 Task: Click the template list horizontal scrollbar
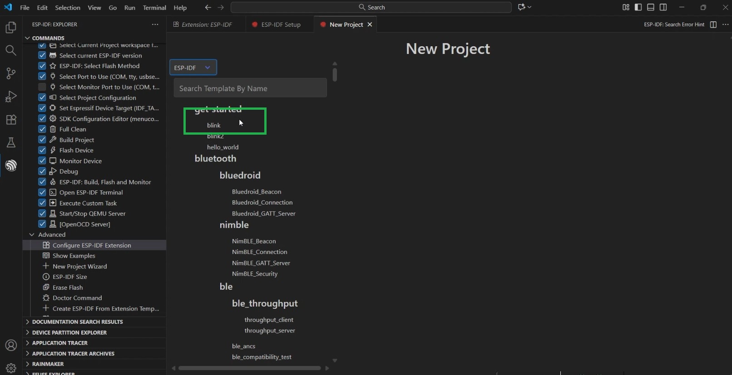[x=250, y=368]
